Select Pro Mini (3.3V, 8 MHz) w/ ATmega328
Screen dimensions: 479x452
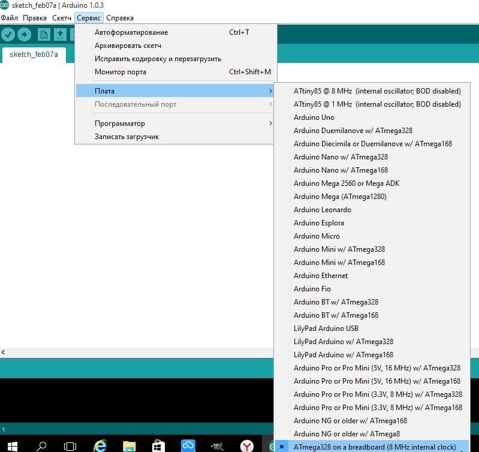[372, 394]
